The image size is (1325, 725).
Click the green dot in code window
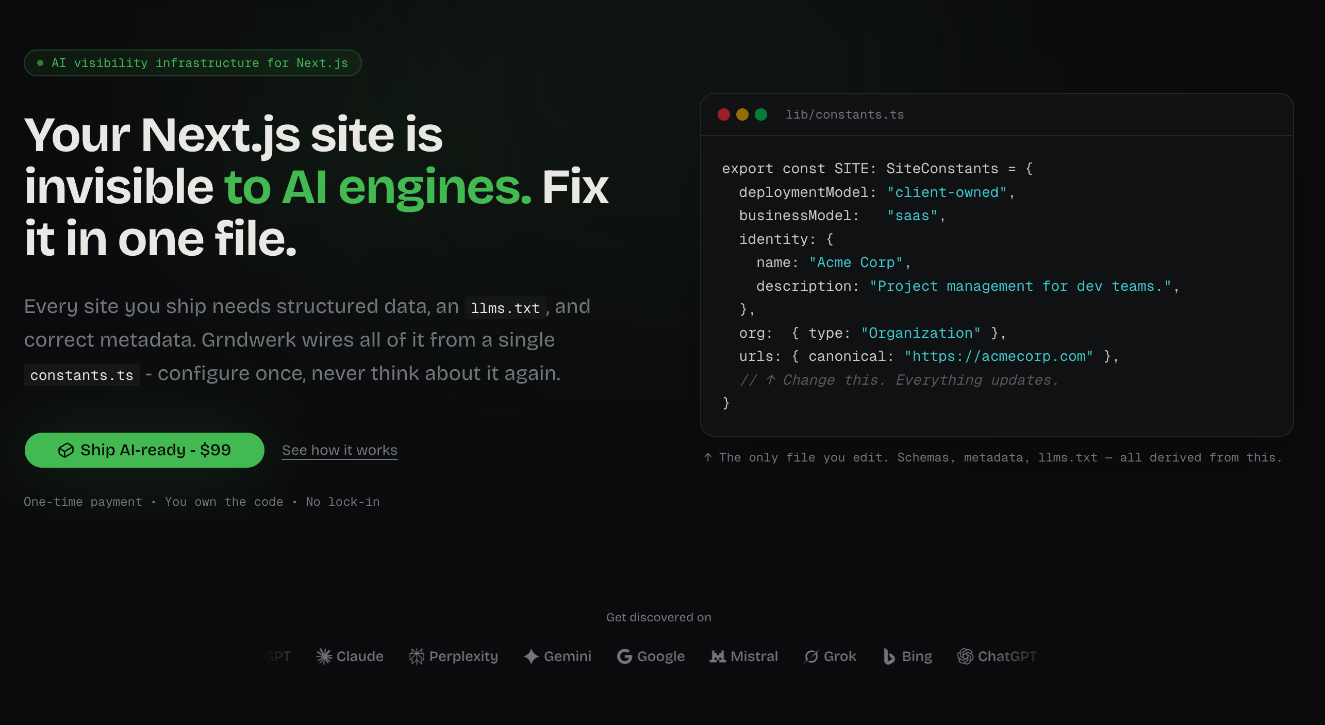pos(761,114)
